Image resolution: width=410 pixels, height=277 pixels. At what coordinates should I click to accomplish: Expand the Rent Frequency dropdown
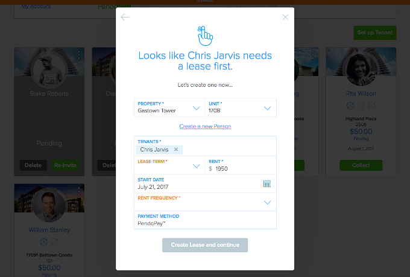205,202
